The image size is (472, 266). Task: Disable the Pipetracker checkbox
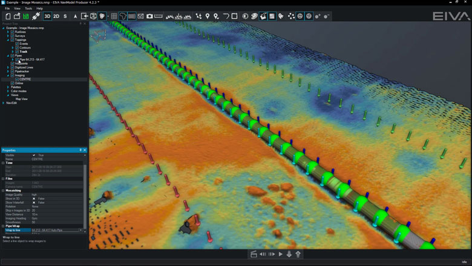tap(12, 71)
